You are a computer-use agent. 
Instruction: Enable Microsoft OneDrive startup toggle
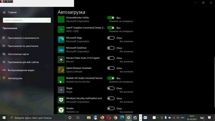pyautogui.click(x=111, y=48)
